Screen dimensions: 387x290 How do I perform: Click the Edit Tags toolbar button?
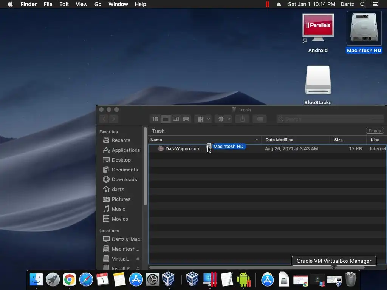pyautogui.click(x=260, y=119)
